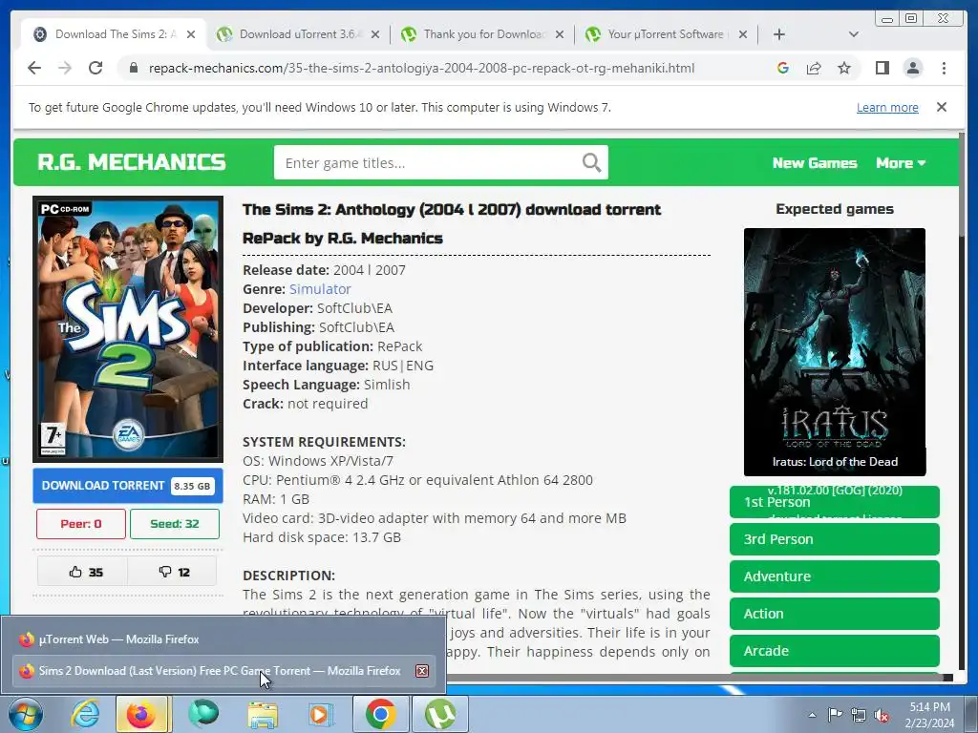Reload the current page
The height and width of the screenshot is (733, 978).
pos(96,68)
